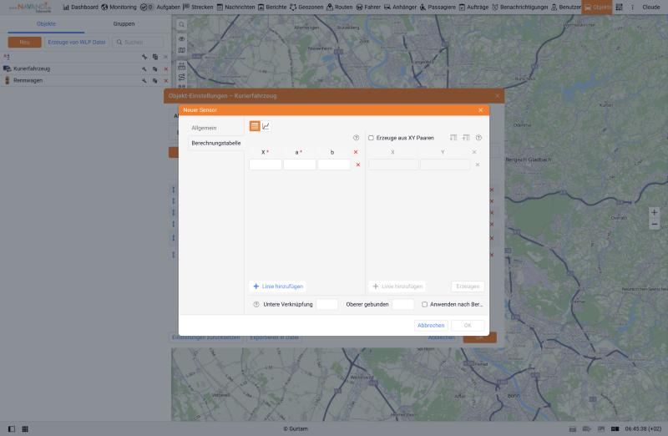Open Berichte menu item
This screenshot has width=668, height=436.
272,8
